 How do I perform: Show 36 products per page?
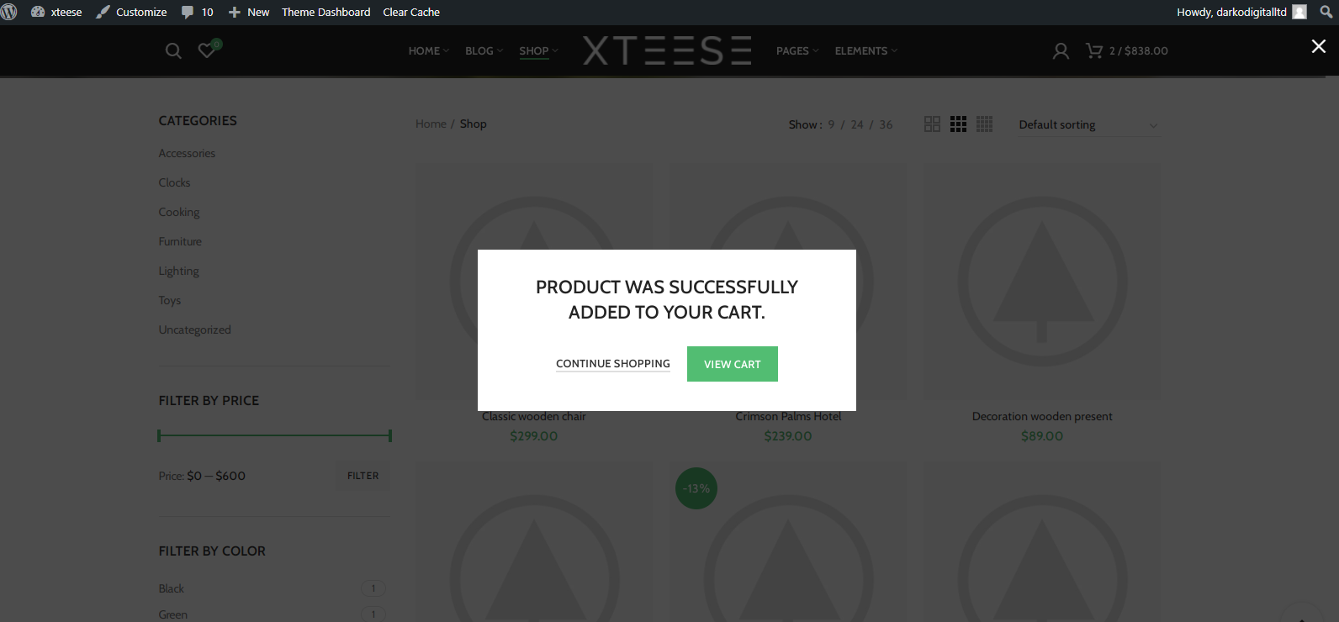click(886, 124)
